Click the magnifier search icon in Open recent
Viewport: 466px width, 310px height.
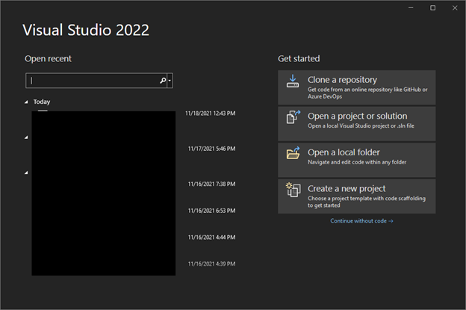[163, 81]
